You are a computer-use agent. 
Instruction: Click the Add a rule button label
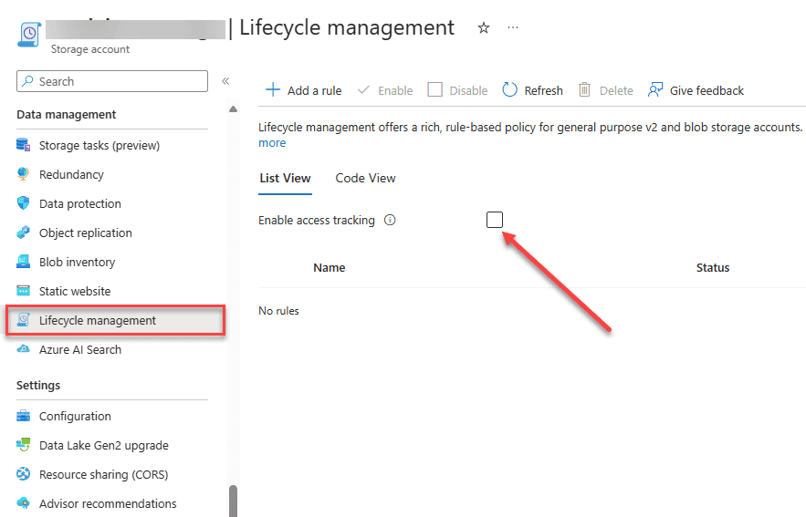pos(315,91)
